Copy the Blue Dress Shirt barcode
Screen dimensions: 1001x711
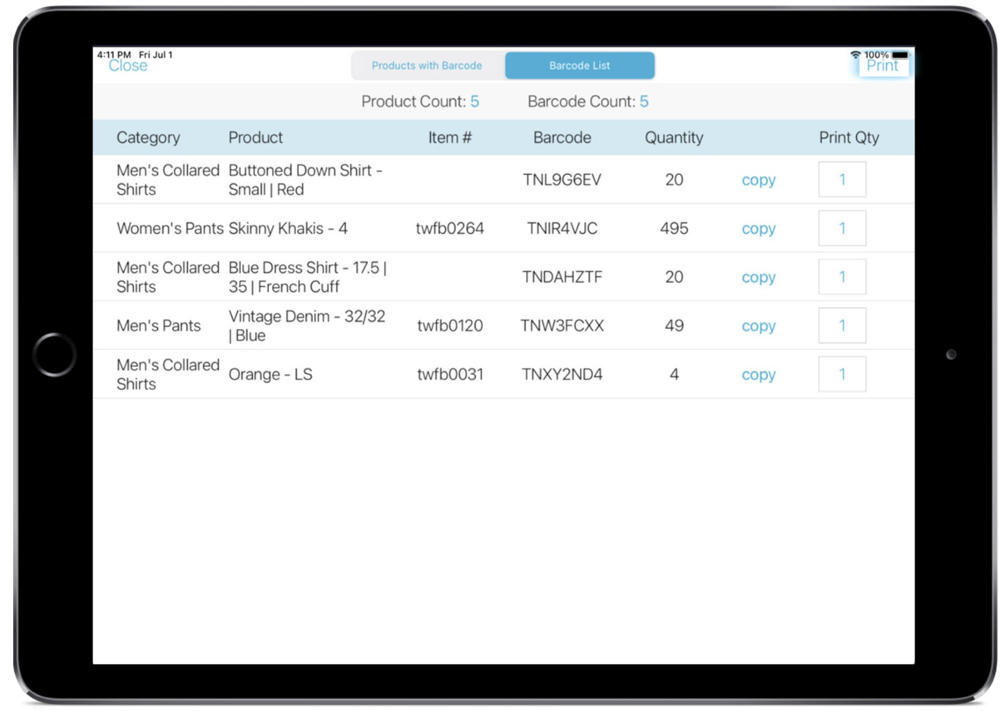click(x=758, y=277)
